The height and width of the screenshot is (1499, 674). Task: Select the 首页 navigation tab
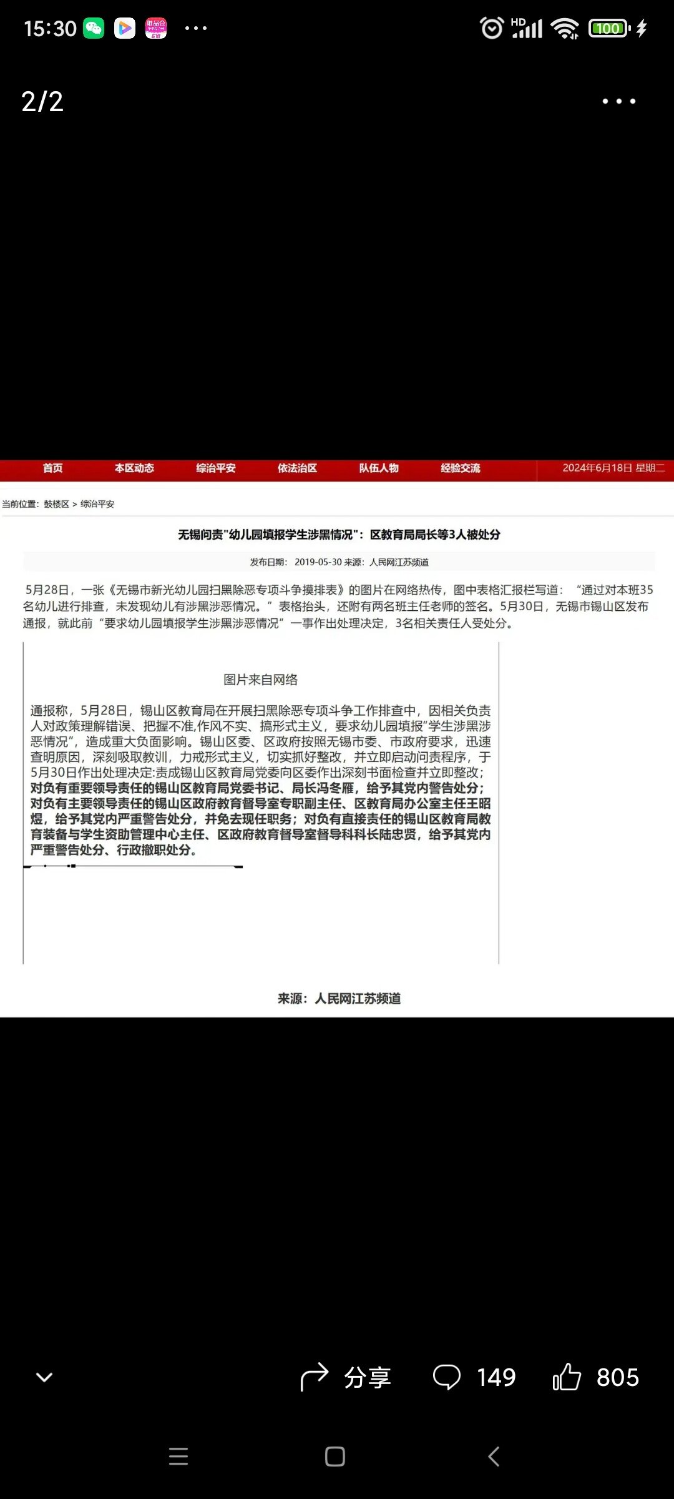(x=53, y=468)
